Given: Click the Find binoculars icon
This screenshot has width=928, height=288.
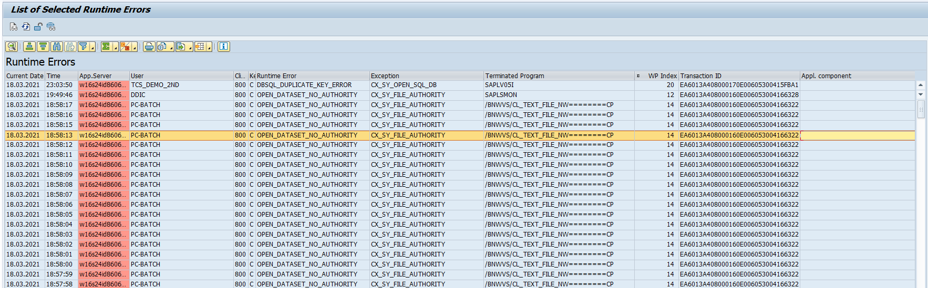Looking at the screenshot, I should click(x=57, y=47).
